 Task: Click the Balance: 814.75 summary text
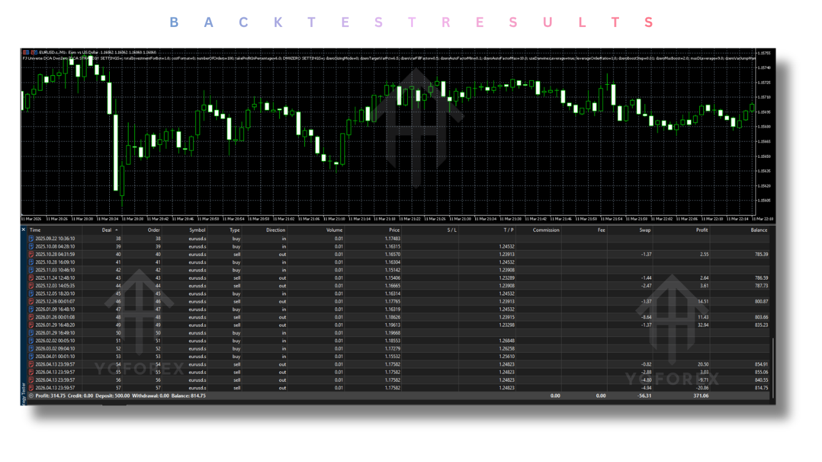[189, 396]
